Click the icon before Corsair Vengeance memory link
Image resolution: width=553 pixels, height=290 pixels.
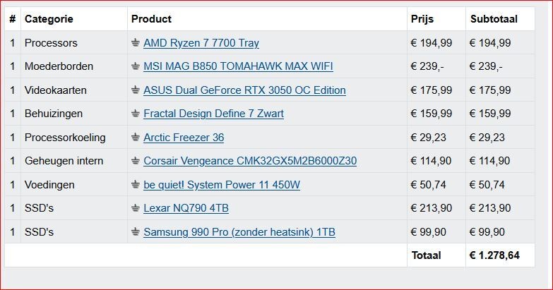[136, 161]
